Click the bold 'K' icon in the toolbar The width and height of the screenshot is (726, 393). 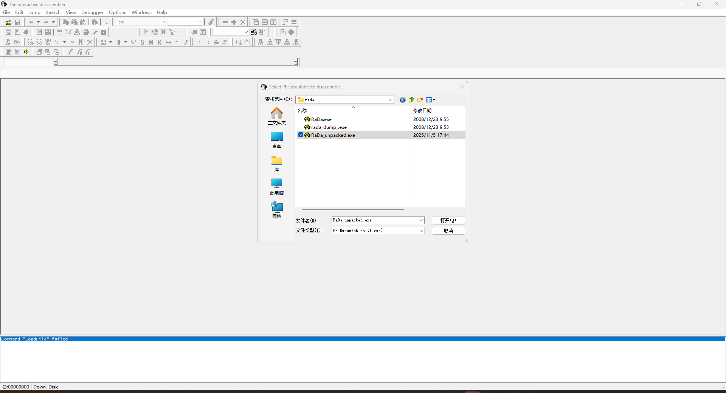click(160, 42)
